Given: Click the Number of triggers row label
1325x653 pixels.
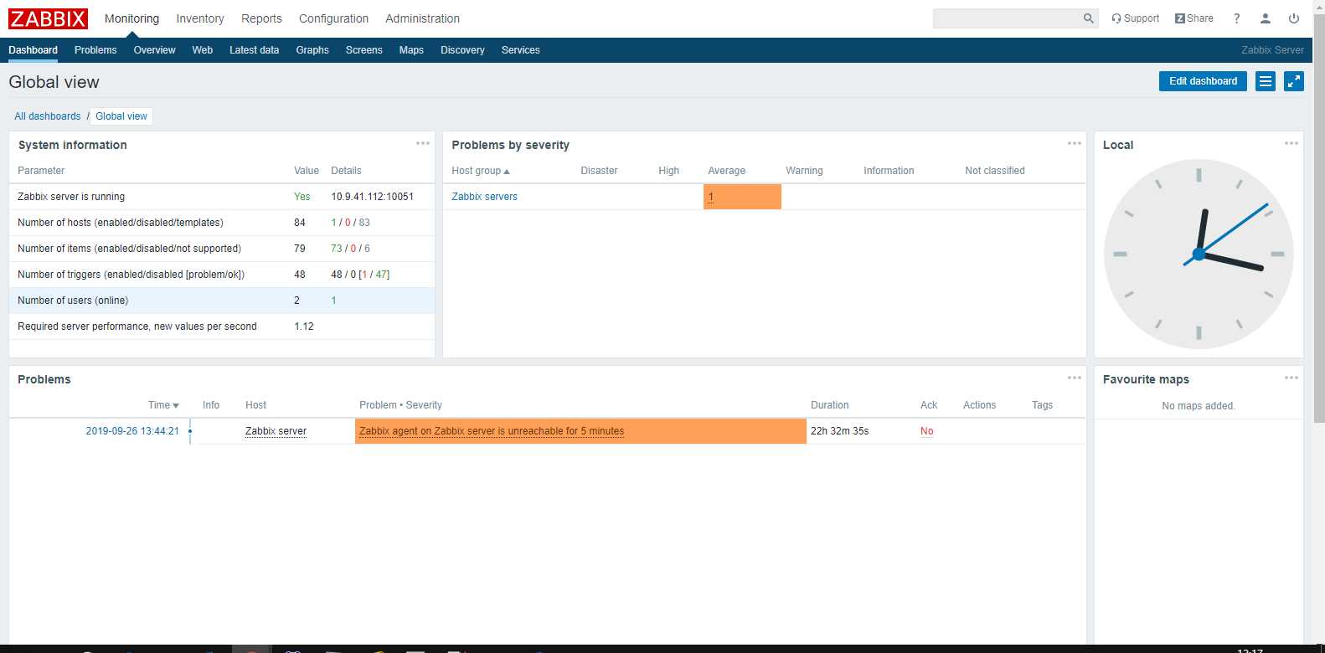Looking at the screenshot, I should [131, 275].
